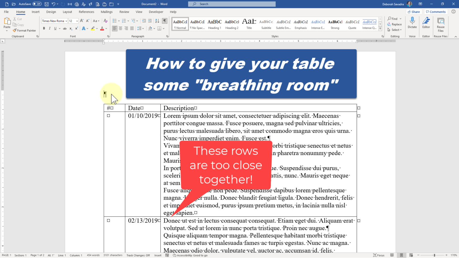Open Find and Replace via Replace
The height and width of the screenshot is (258, 459).
[395, 24]
